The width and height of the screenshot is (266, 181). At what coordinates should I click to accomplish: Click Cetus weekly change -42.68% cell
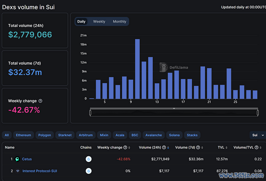tap(123, 159)
